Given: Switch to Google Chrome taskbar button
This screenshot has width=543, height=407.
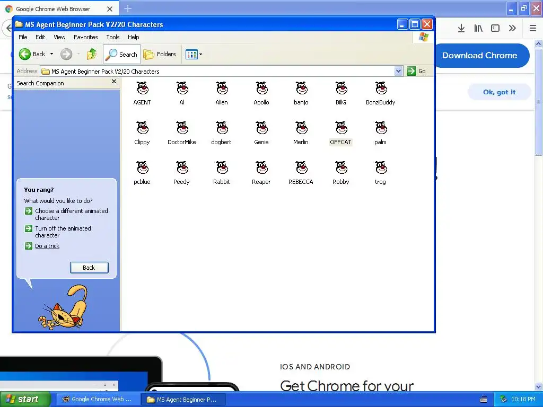Looking at the screenshot, I should click(x=98, y=400).
